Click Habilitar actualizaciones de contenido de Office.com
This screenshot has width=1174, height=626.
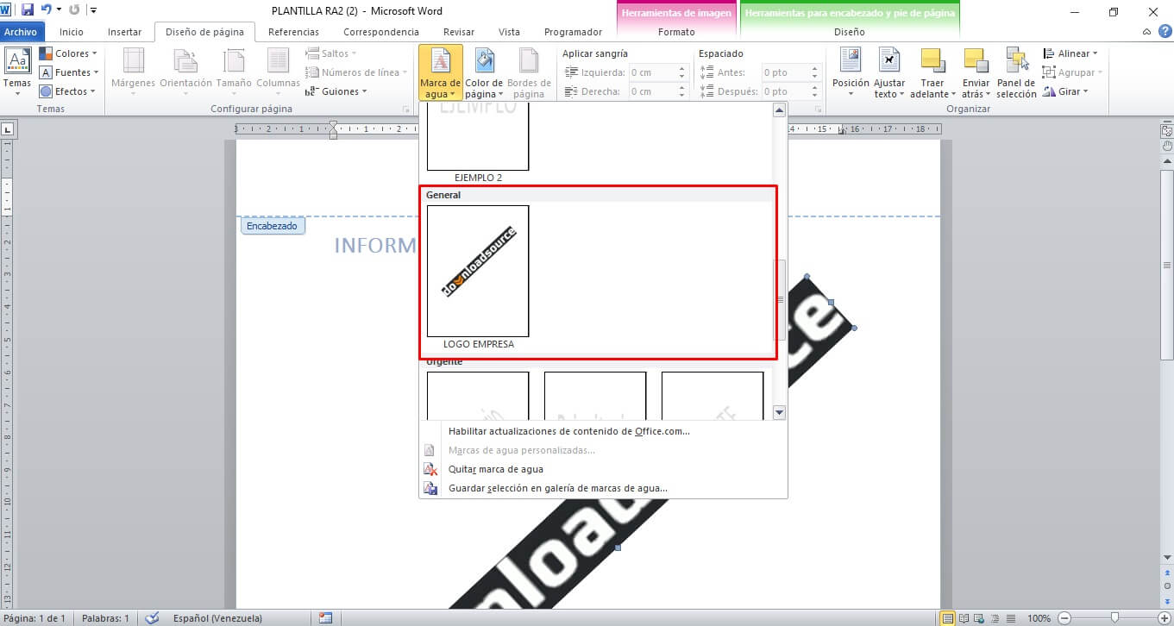pos(569,431)
